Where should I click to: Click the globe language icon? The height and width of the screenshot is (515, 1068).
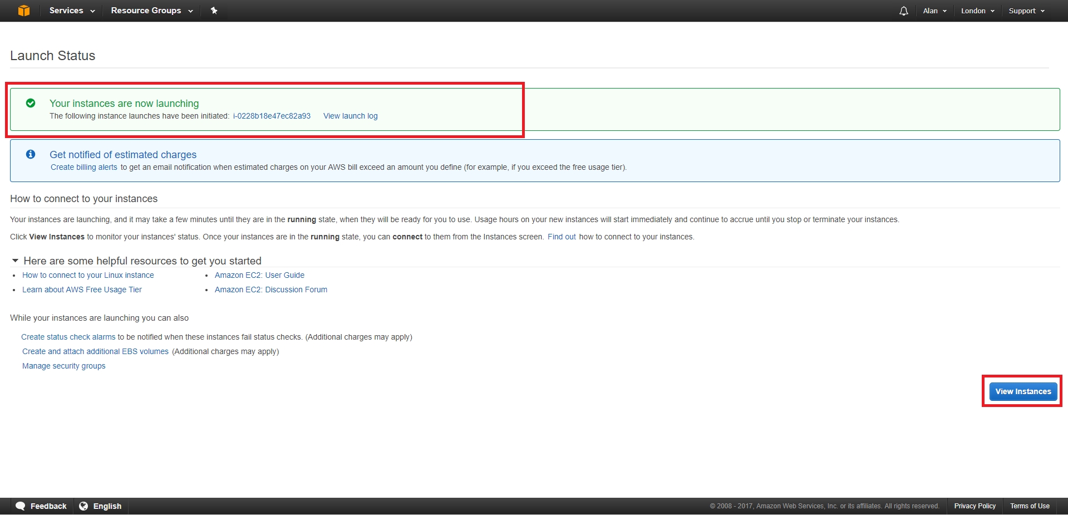[x=83, y=506]
